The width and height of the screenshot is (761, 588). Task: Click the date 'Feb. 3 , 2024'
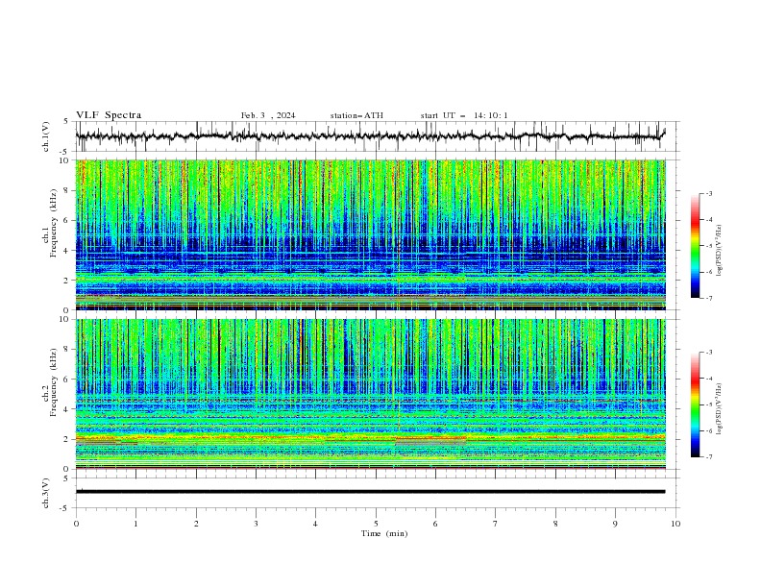coord(268,115)
